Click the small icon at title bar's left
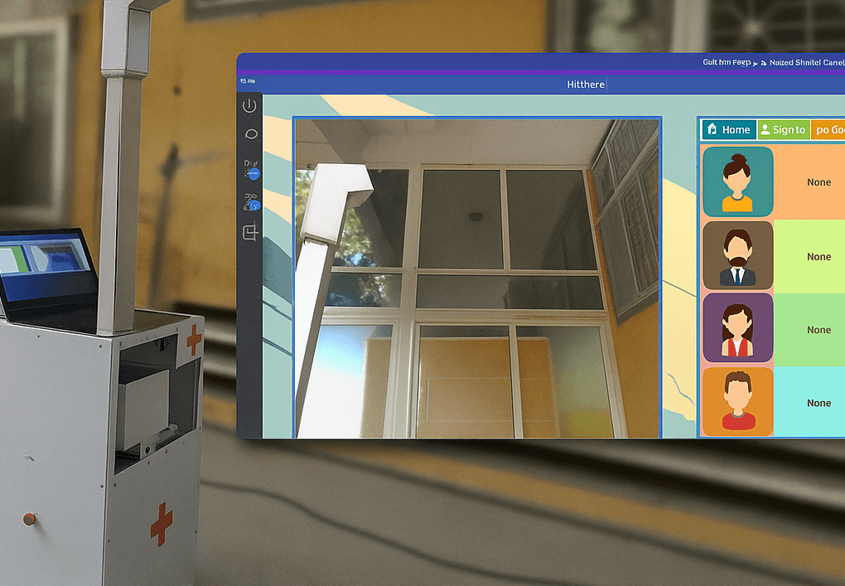 [x=248, y=81]
